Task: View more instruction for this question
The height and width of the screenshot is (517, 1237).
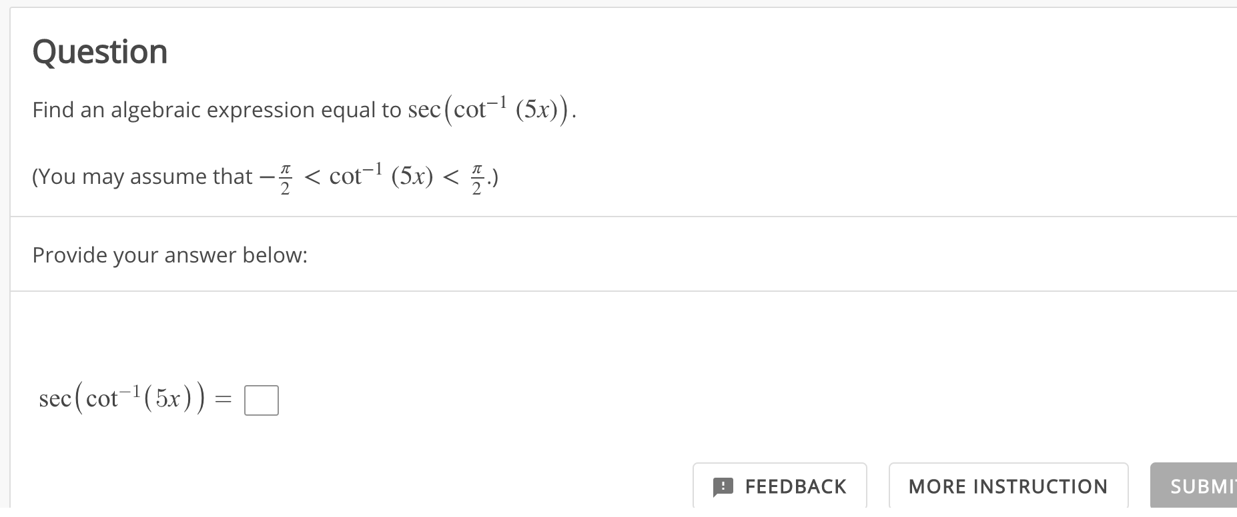Action: [x=1007, y=486]
